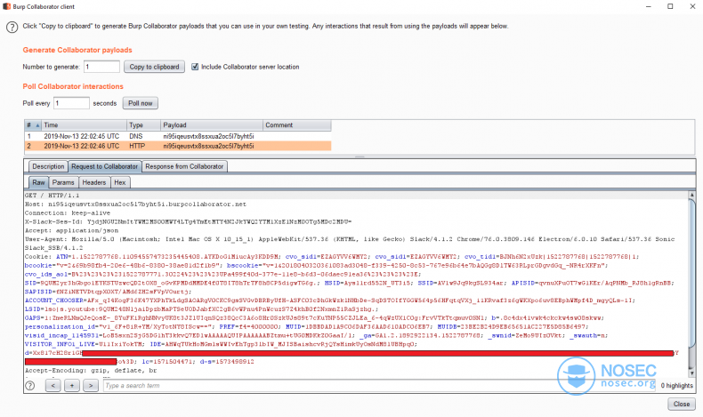Open the Description tab
The height and width of the screenshot is (417, 703).
pos(48,166)
